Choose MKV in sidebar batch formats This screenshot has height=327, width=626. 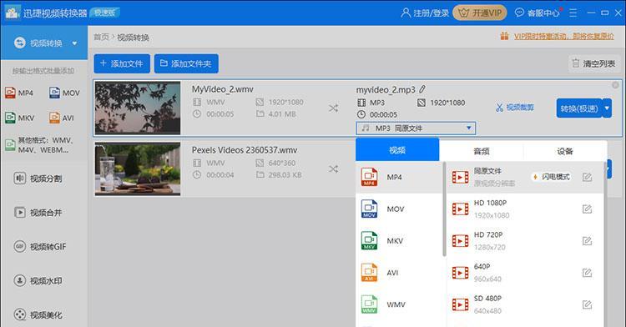point(19,118)
